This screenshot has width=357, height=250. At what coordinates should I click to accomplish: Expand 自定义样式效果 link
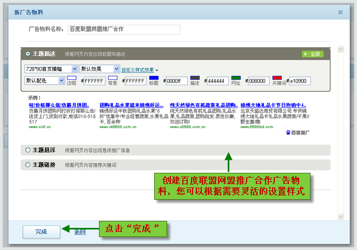[x=140, y=70]
